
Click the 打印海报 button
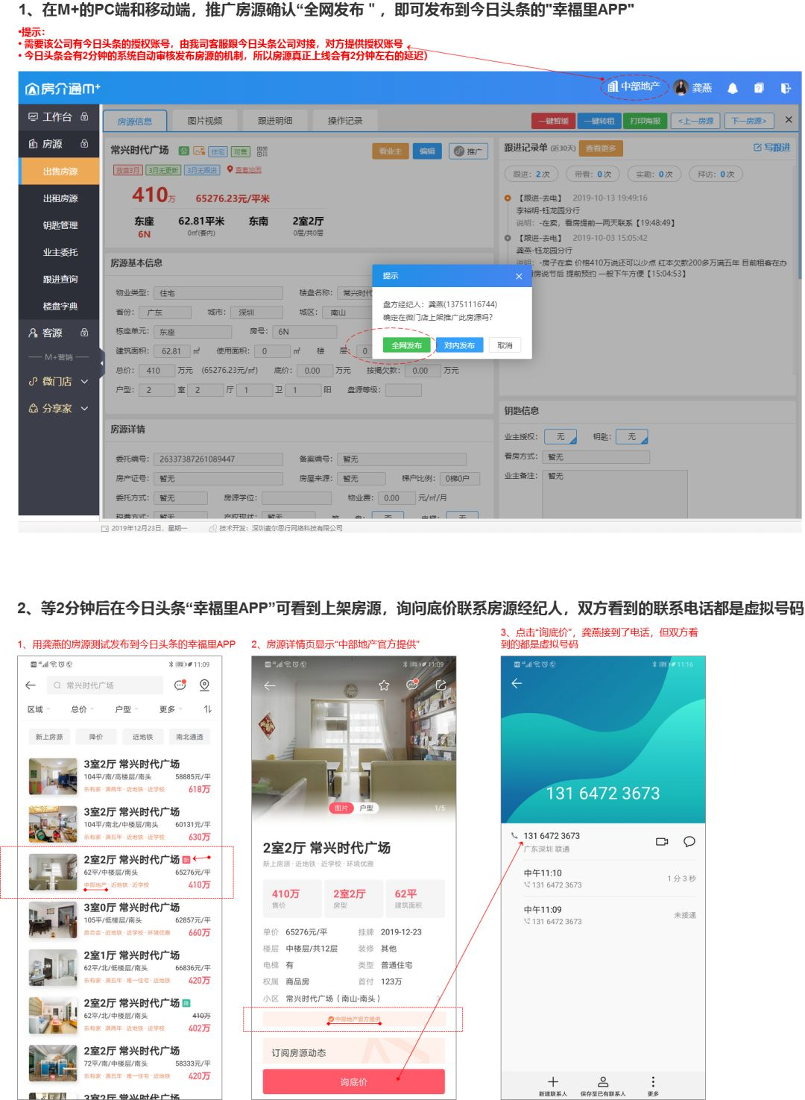645,121
